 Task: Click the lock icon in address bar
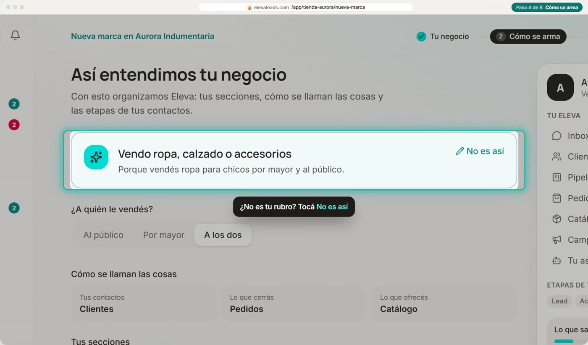coord(249,8)
